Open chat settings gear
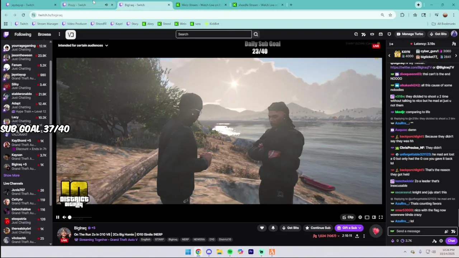Image resolution: width=459 pixels, height=258 pixels. (x=441, y=241)
